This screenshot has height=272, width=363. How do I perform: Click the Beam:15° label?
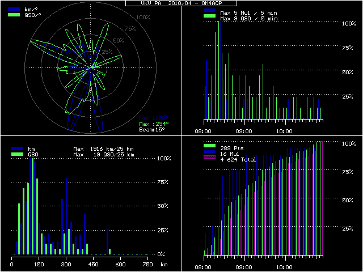pos(154,130)
